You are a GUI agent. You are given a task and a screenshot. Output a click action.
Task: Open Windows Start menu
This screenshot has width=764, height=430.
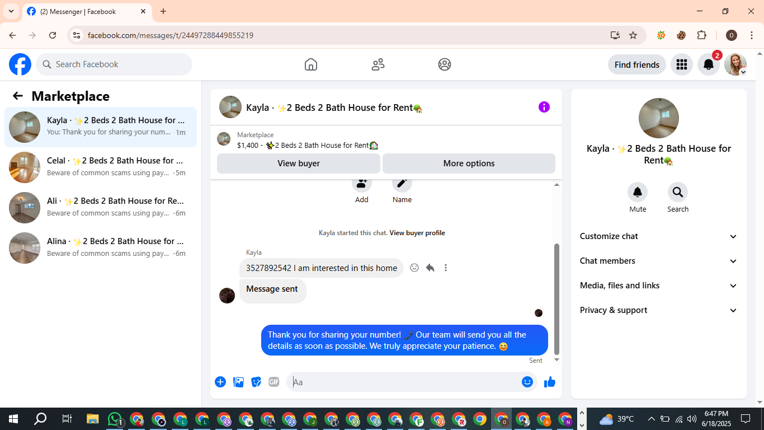pos(13,419)
